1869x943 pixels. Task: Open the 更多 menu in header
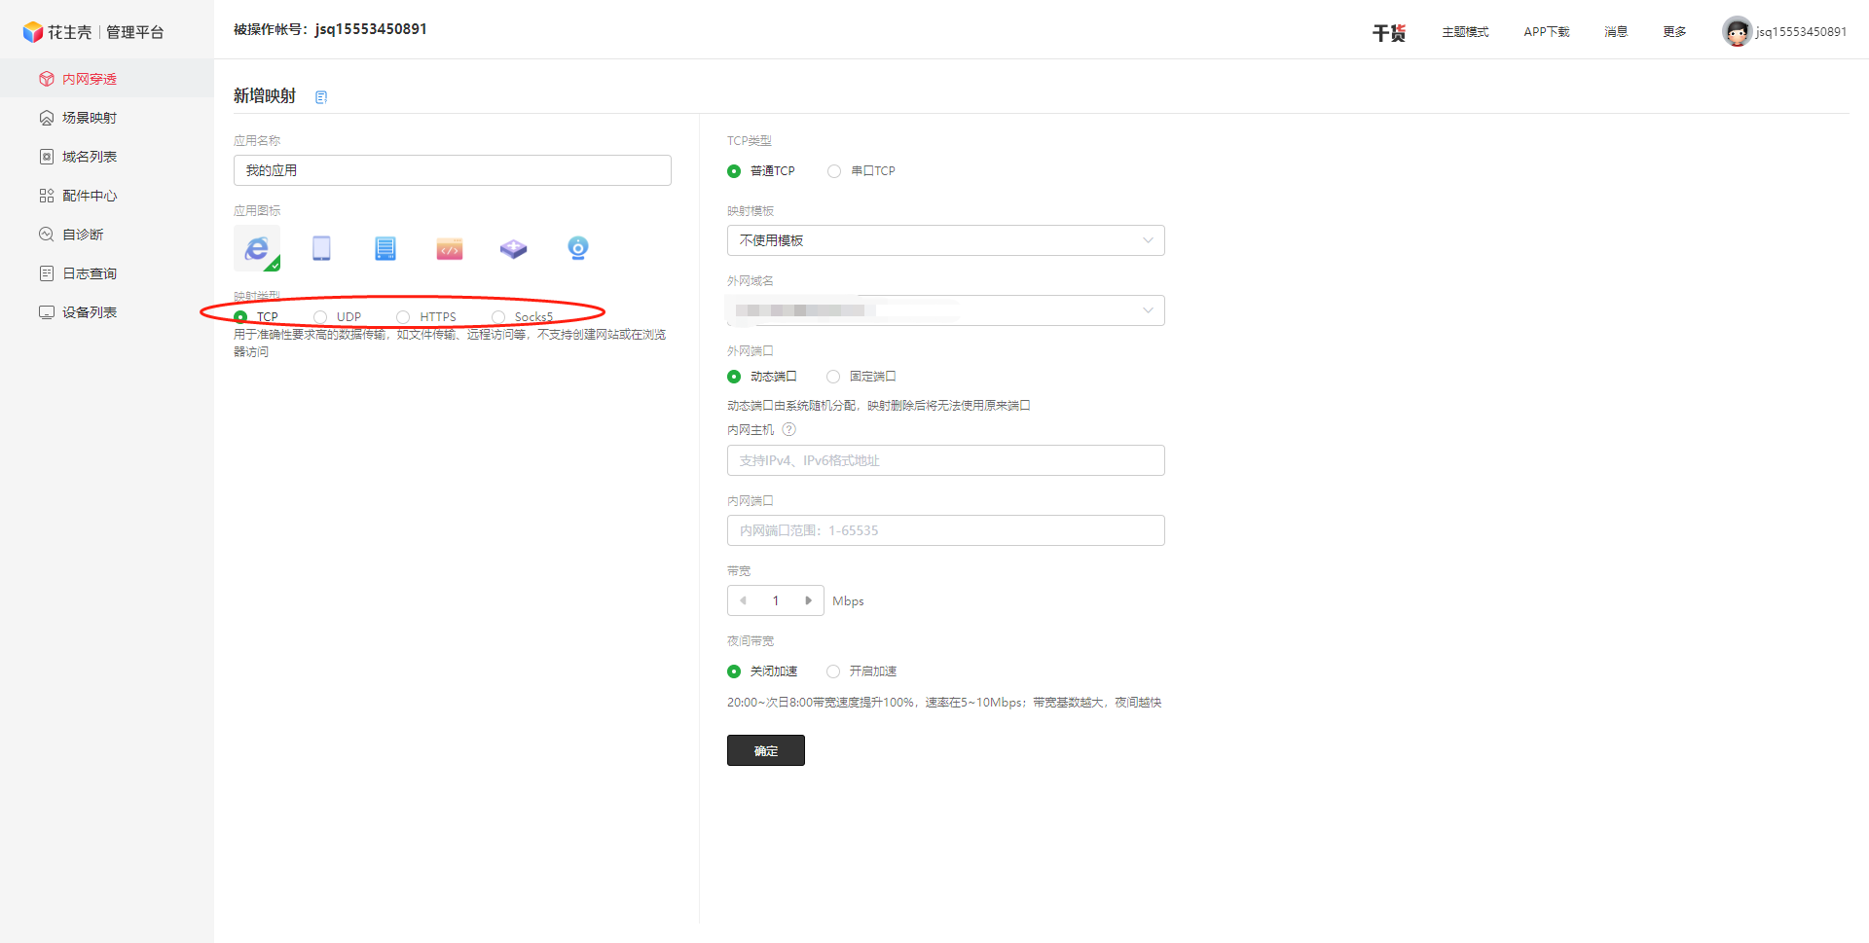(1674, 32)
